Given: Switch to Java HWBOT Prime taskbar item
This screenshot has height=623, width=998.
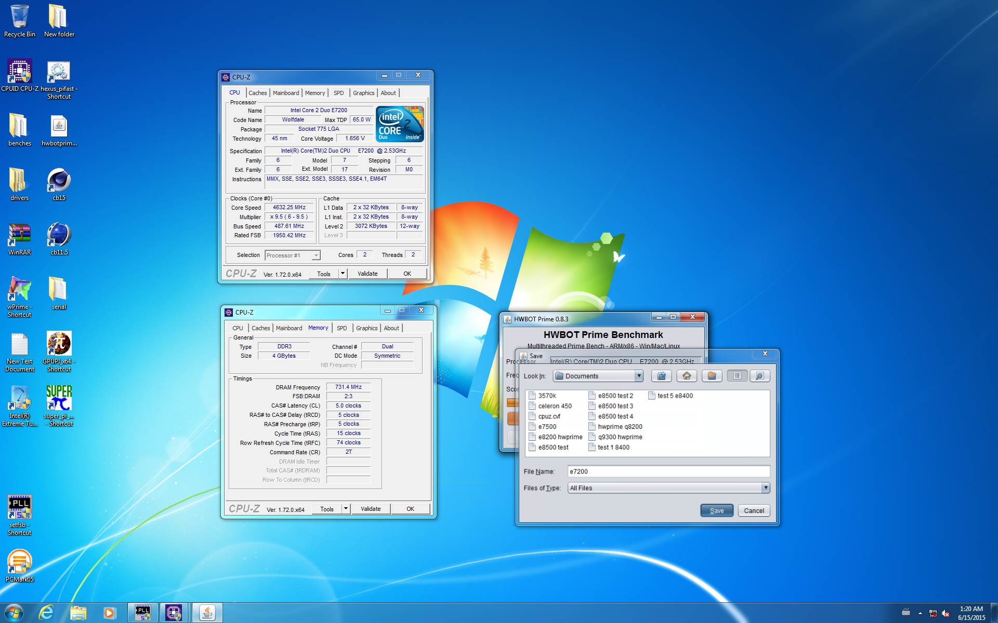Looking at the screenshot, I should click(207, 613).
